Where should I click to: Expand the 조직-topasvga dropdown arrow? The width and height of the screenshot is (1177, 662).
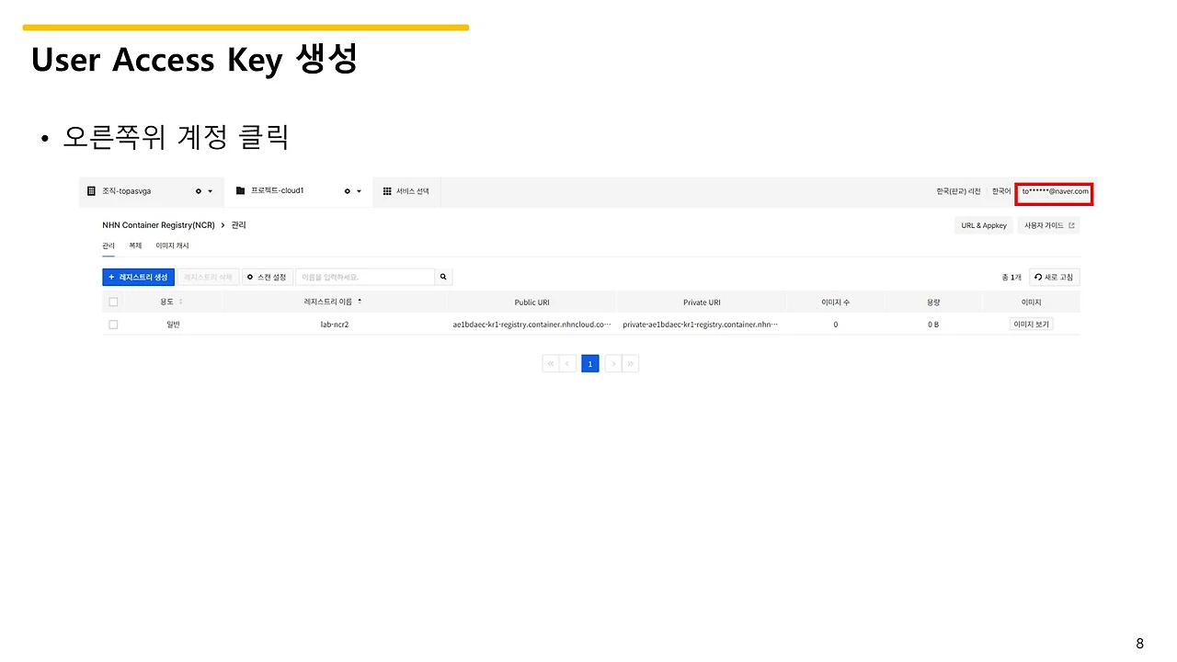click(211, 191)
